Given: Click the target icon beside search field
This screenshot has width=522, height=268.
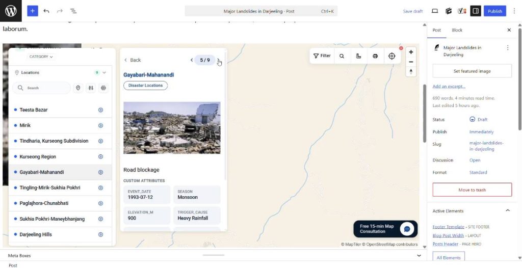Looking at the screenshot, I should (103, 88).
